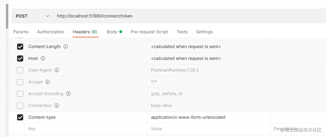Disable the Host header checkbox

[x=20, y=58]
